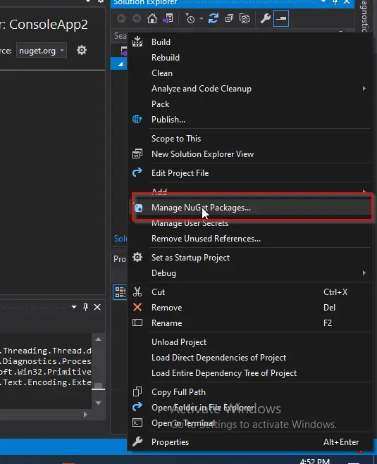Click output panel scroll down arrow
Viewport: 377px width, 464px height.
point(99,403)
